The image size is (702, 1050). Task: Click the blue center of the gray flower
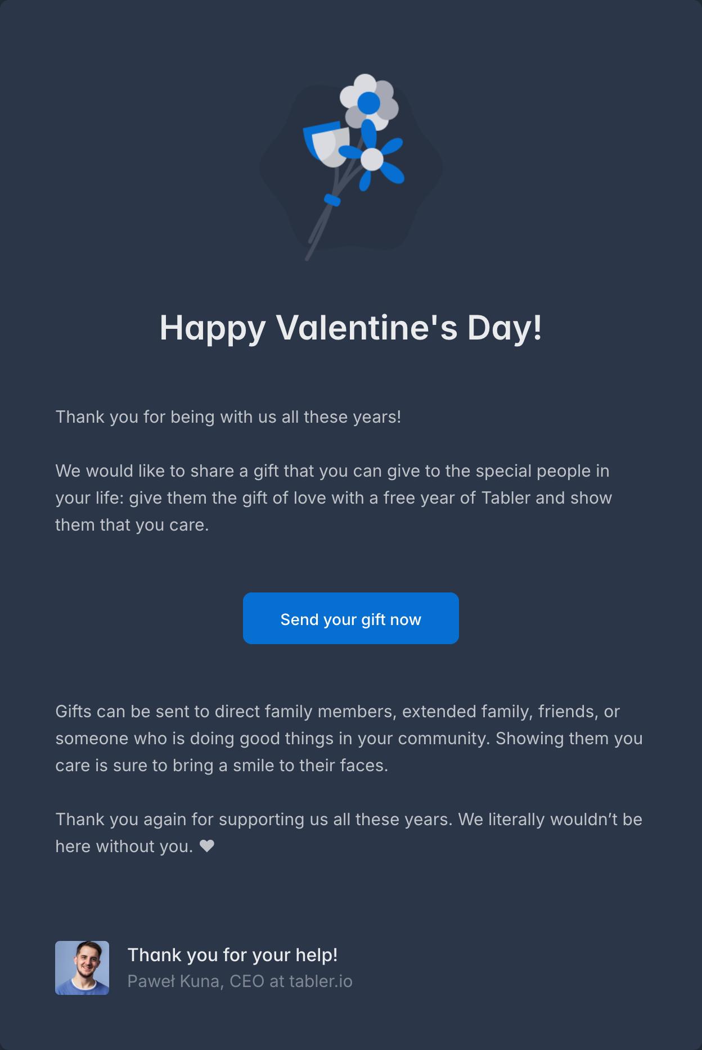coord(368,102)
